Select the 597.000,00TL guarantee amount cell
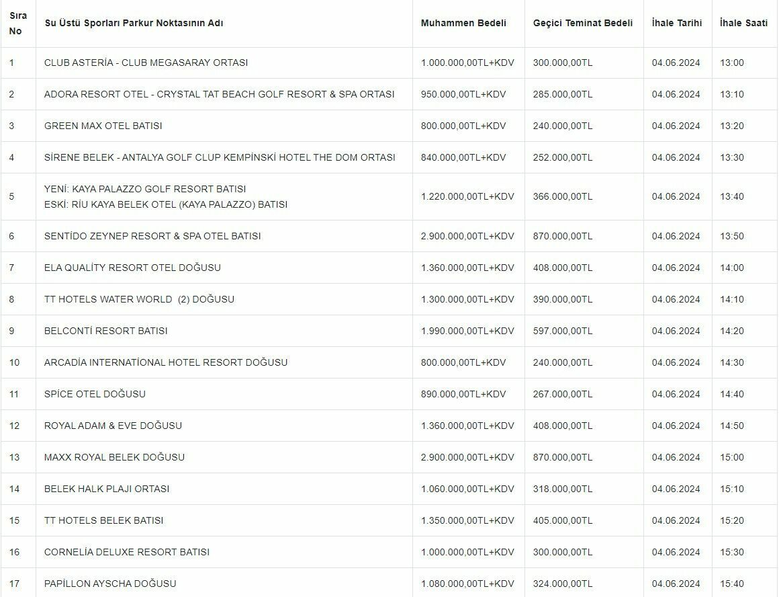The height and width of the screenshot is (597, 779). tap(562, 331)
